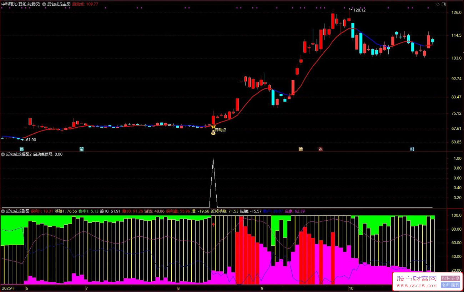Click the 反包成龙副图 indicator name
This screenshot has width=464, height=292.
(x=17, y=211)
